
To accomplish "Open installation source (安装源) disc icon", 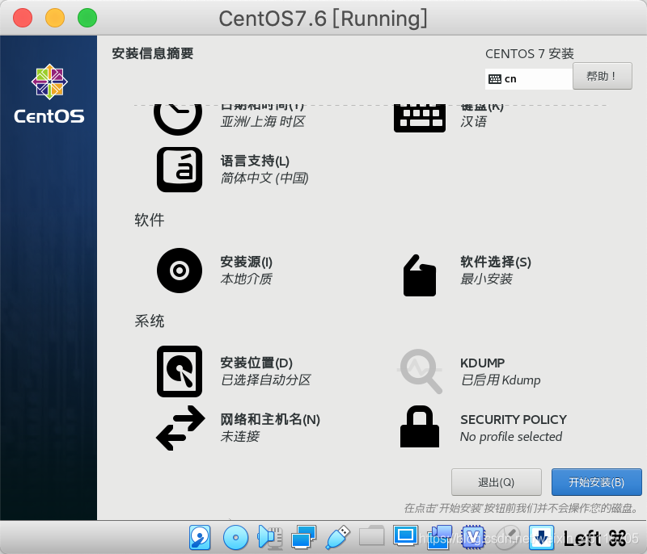I will (x=180, y=271).
